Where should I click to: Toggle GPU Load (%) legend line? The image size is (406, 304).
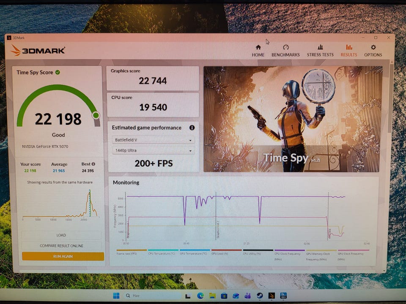(226, 252)
